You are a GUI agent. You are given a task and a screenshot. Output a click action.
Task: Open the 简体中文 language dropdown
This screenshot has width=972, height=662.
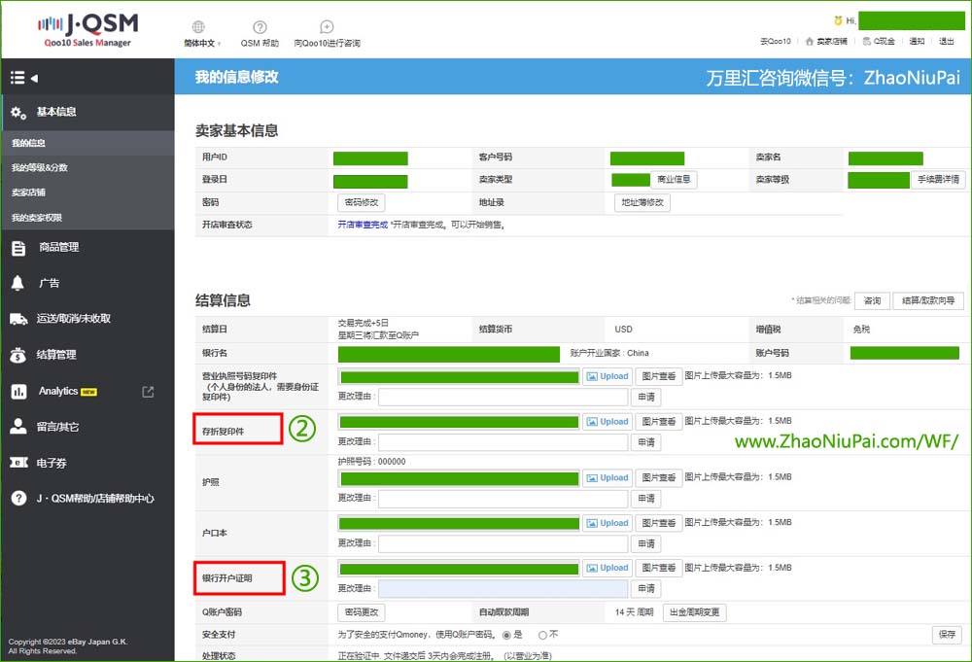pyautogui.click(x=202, y=43)
